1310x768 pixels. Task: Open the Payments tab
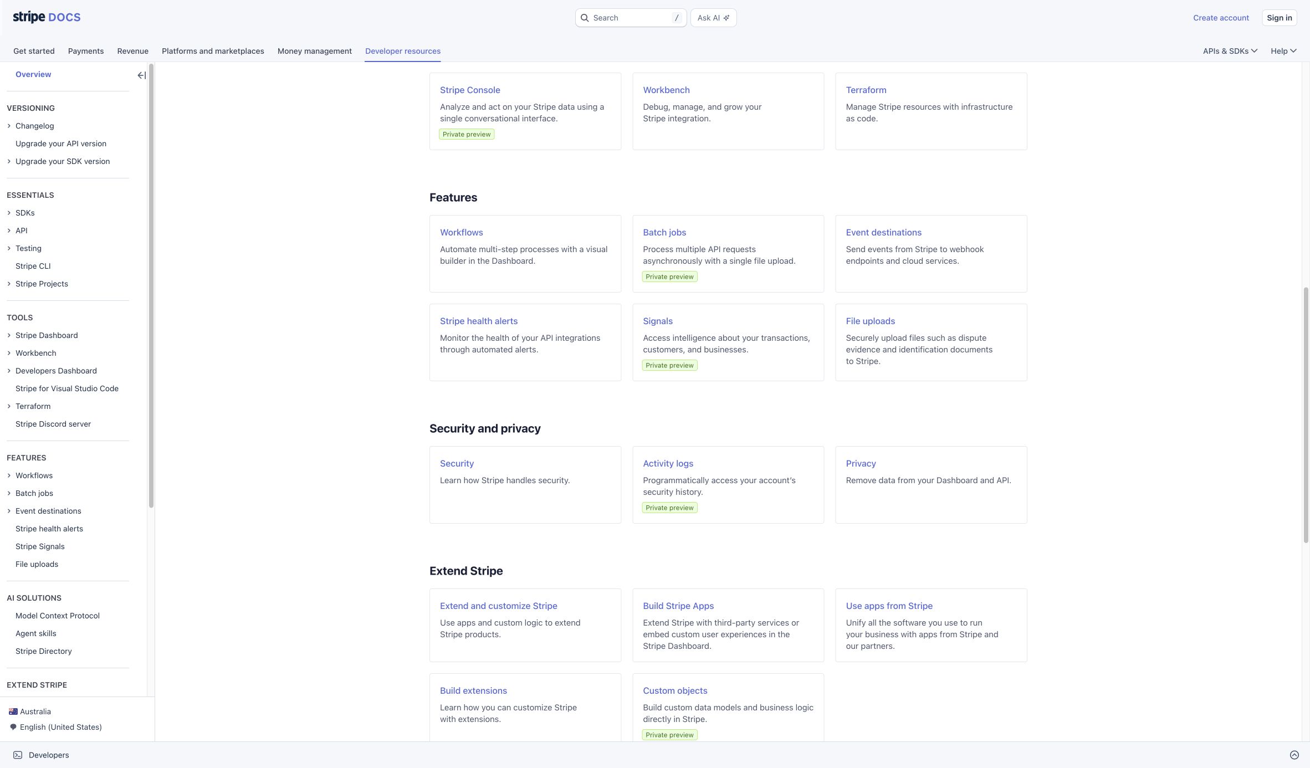tap(86, 51)
